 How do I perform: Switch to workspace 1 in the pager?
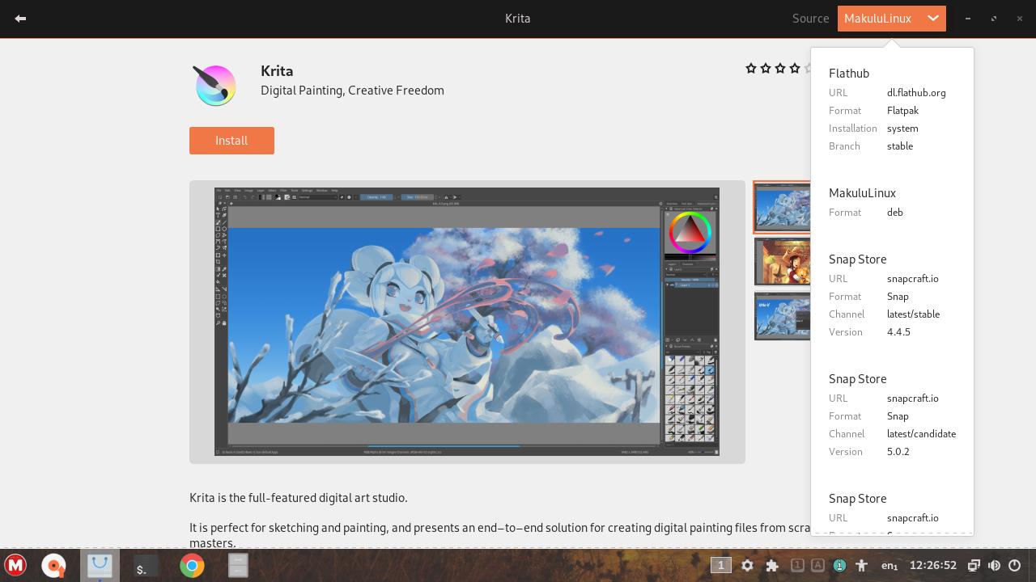tap(720, 565)
